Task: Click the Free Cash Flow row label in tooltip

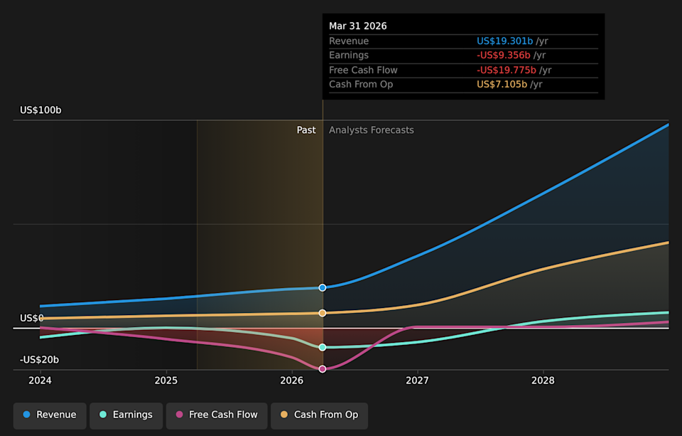Action: pos(363,70)
